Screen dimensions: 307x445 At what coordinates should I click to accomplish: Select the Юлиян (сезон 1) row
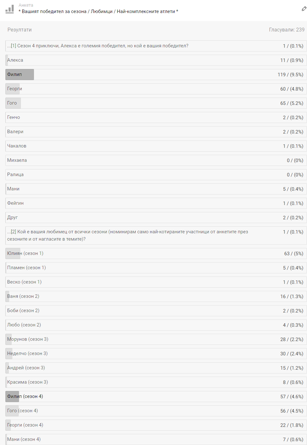click(x=156, y=253)
